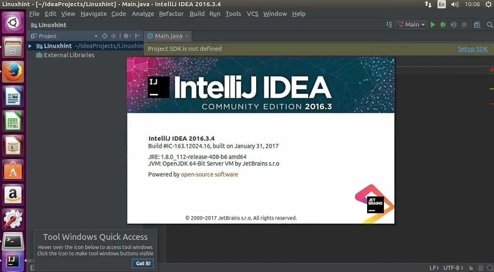Open the File menu

pyautogui.click(x=34, y=14)
